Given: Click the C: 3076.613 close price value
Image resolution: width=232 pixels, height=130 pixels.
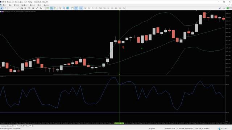Looking at the screenshot, I should (206, 129).
